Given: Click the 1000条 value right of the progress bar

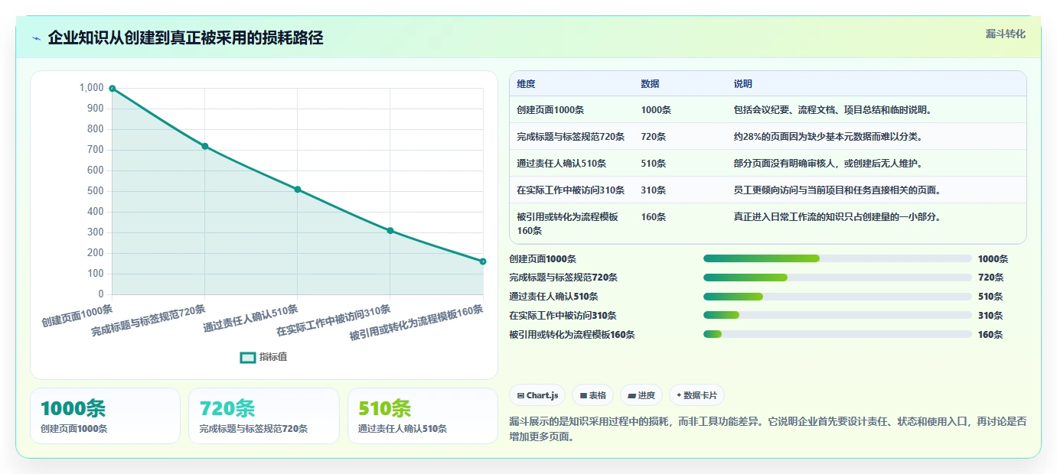Looking at the screenshot, I should (993, 259).
